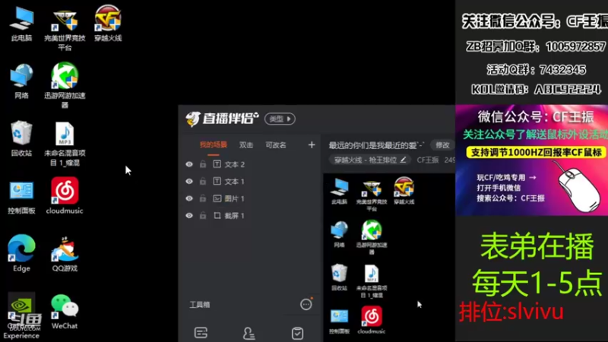Switch to the 我的场景 tab
Image resolution: width=608 pixels, height=342 pixels.
pos(214,145)
